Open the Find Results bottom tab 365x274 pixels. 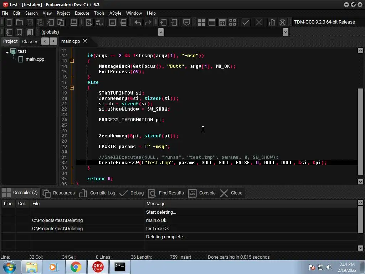click(x=166, y=193)
